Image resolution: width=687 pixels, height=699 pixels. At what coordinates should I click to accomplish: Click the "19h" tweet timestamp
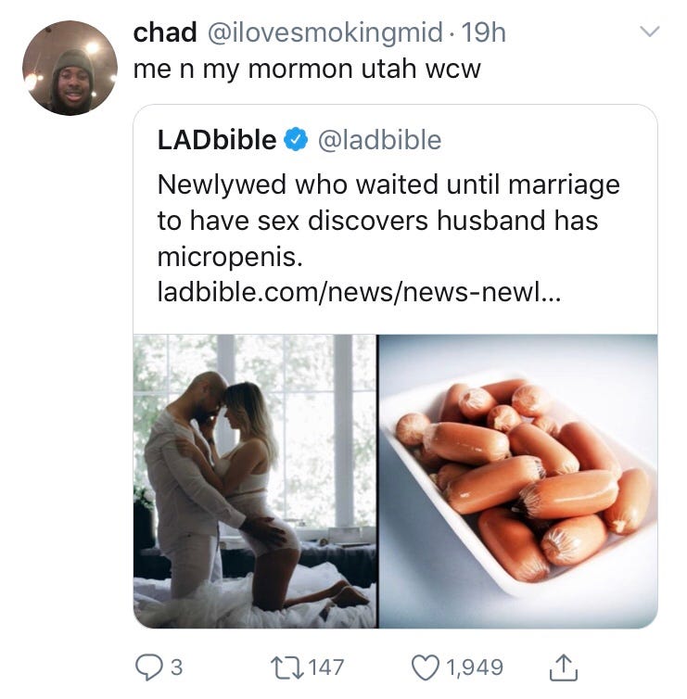point(483,32)
